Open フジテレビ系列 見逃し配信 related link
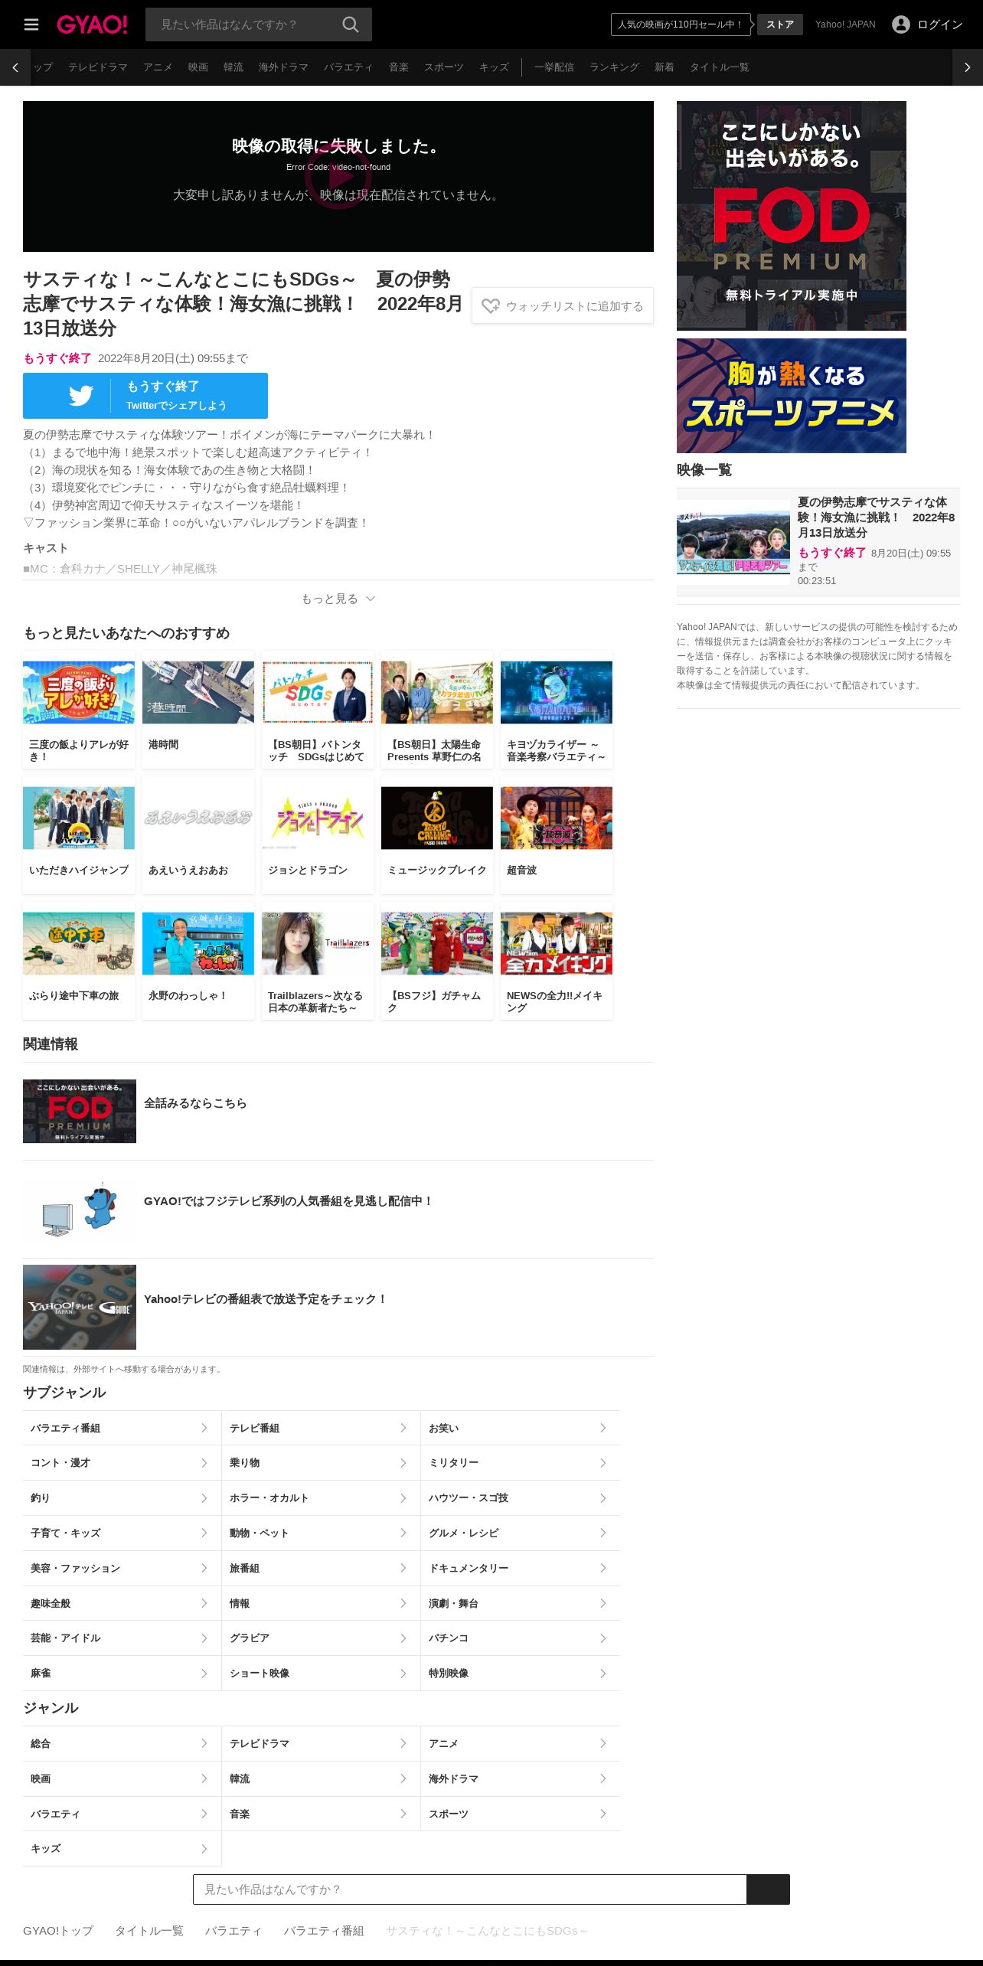 point(338,1210)
